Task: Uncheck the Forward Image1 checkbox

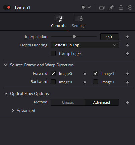Action: [95, 74]
